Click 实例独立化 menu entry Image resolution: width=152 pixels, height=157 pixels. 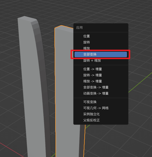[101, 114]
